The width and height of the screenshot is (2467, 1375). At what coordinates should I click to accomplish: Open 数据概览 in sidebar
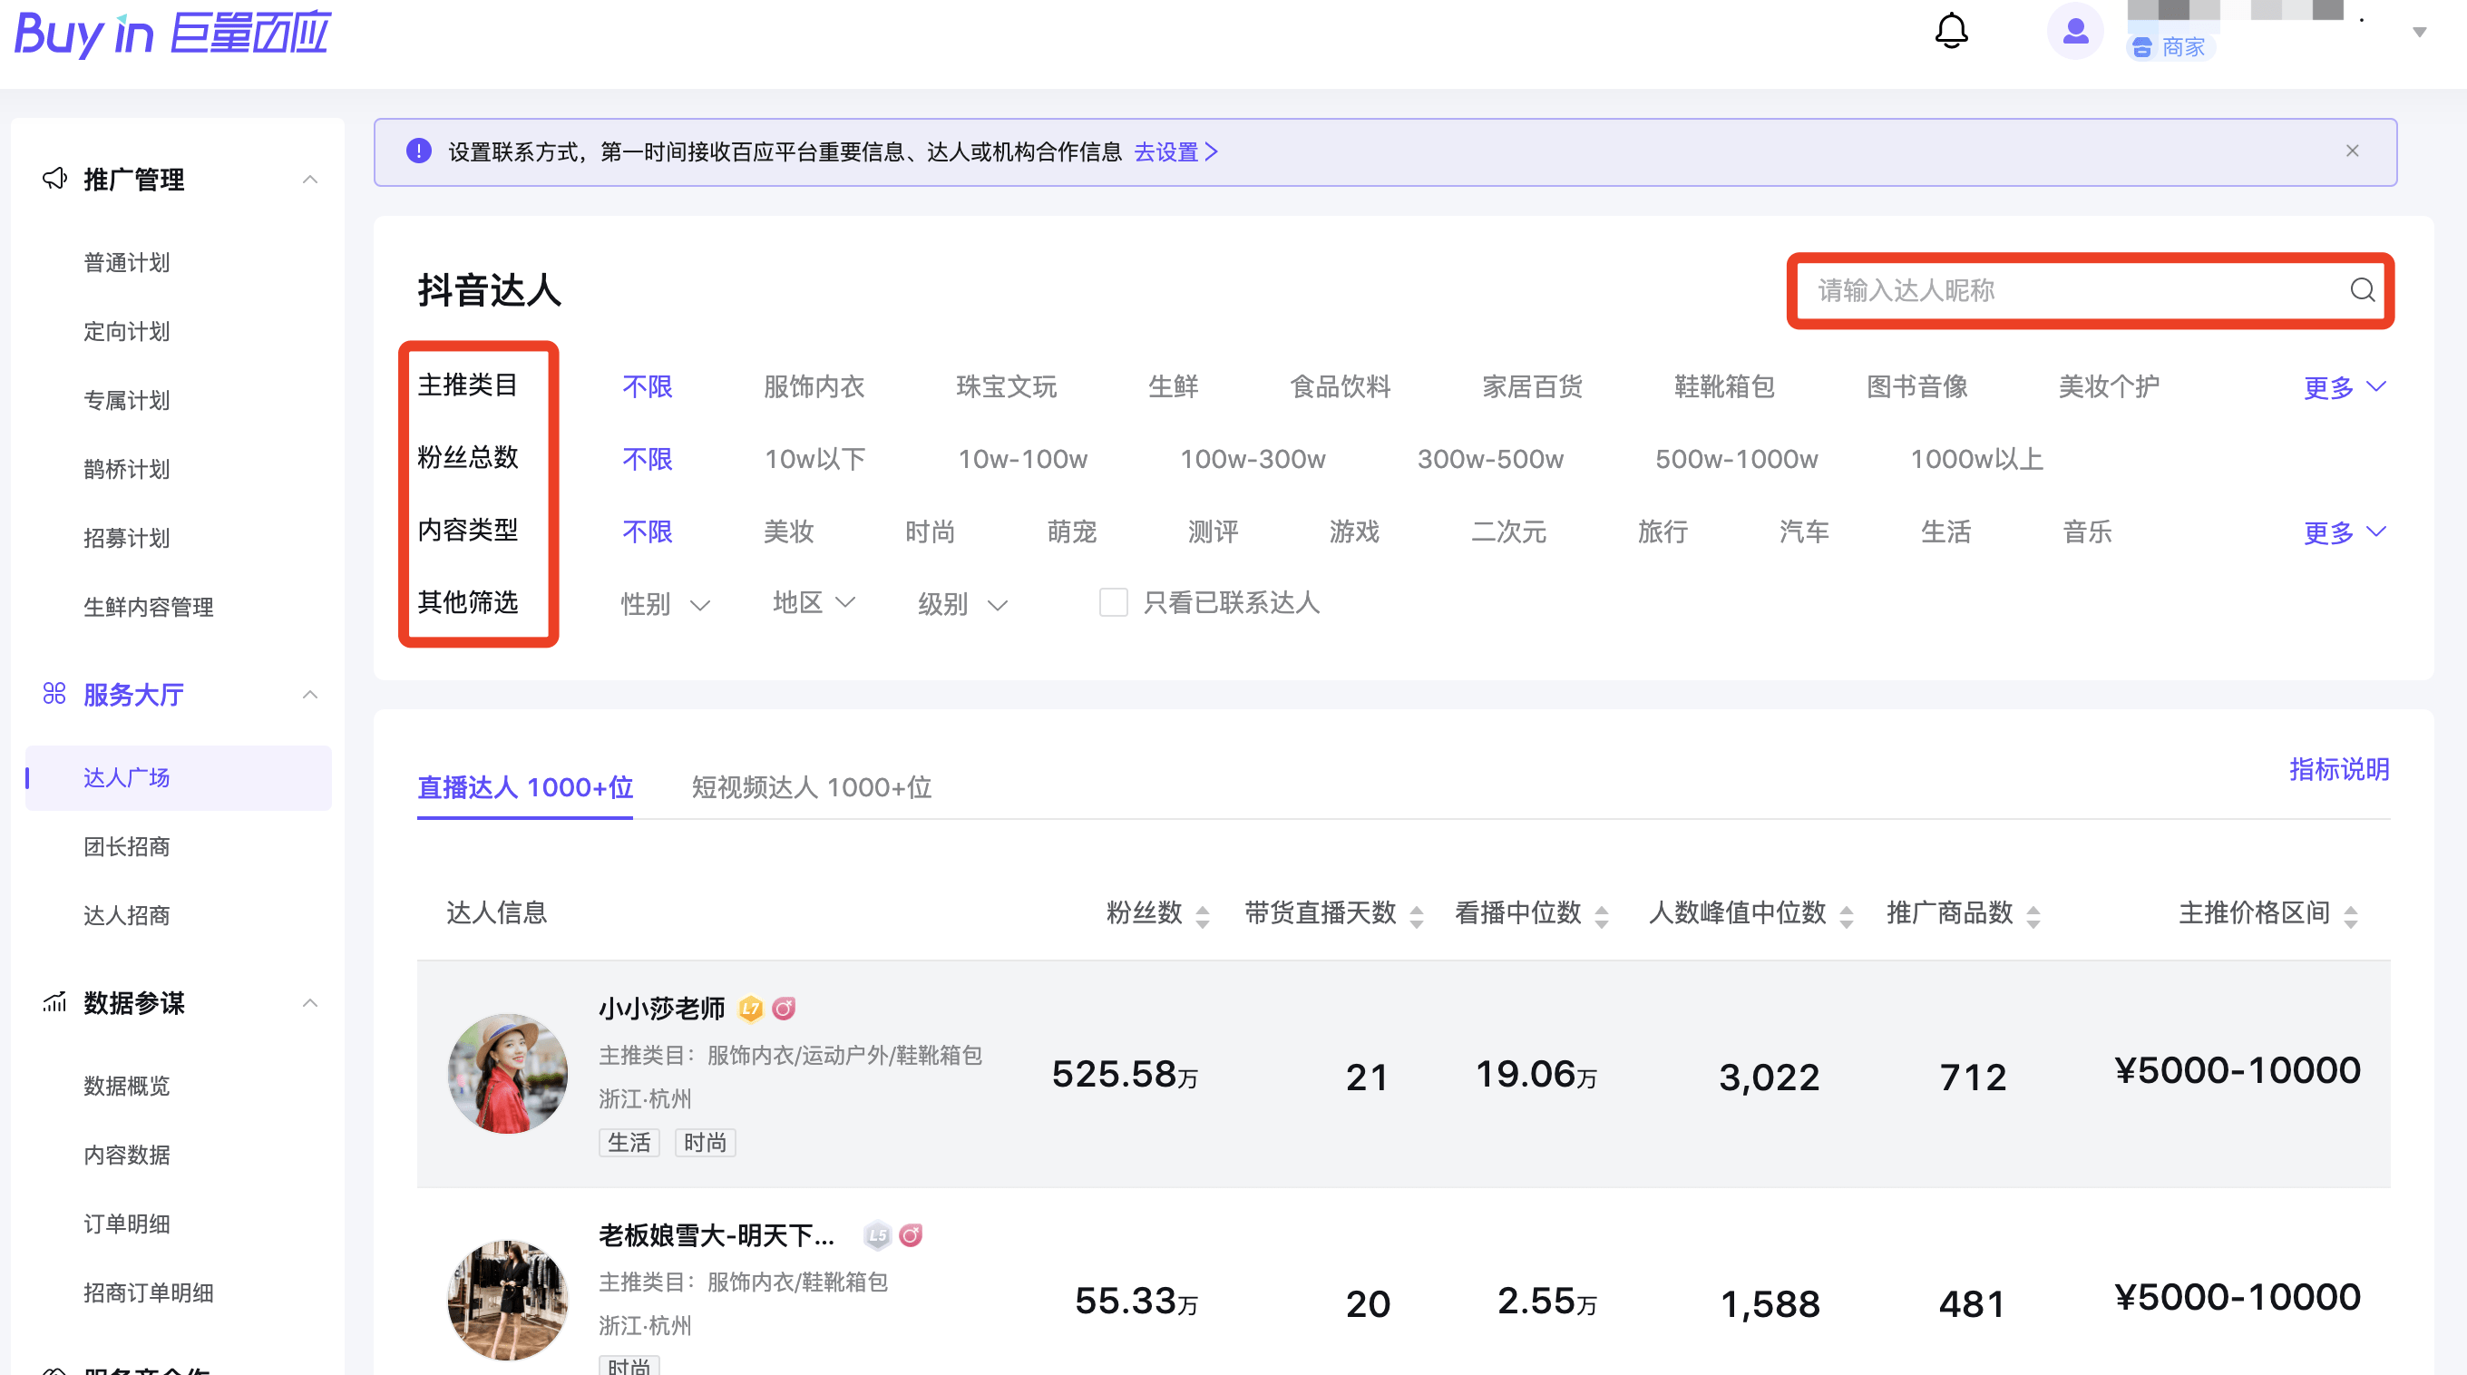126,1086
